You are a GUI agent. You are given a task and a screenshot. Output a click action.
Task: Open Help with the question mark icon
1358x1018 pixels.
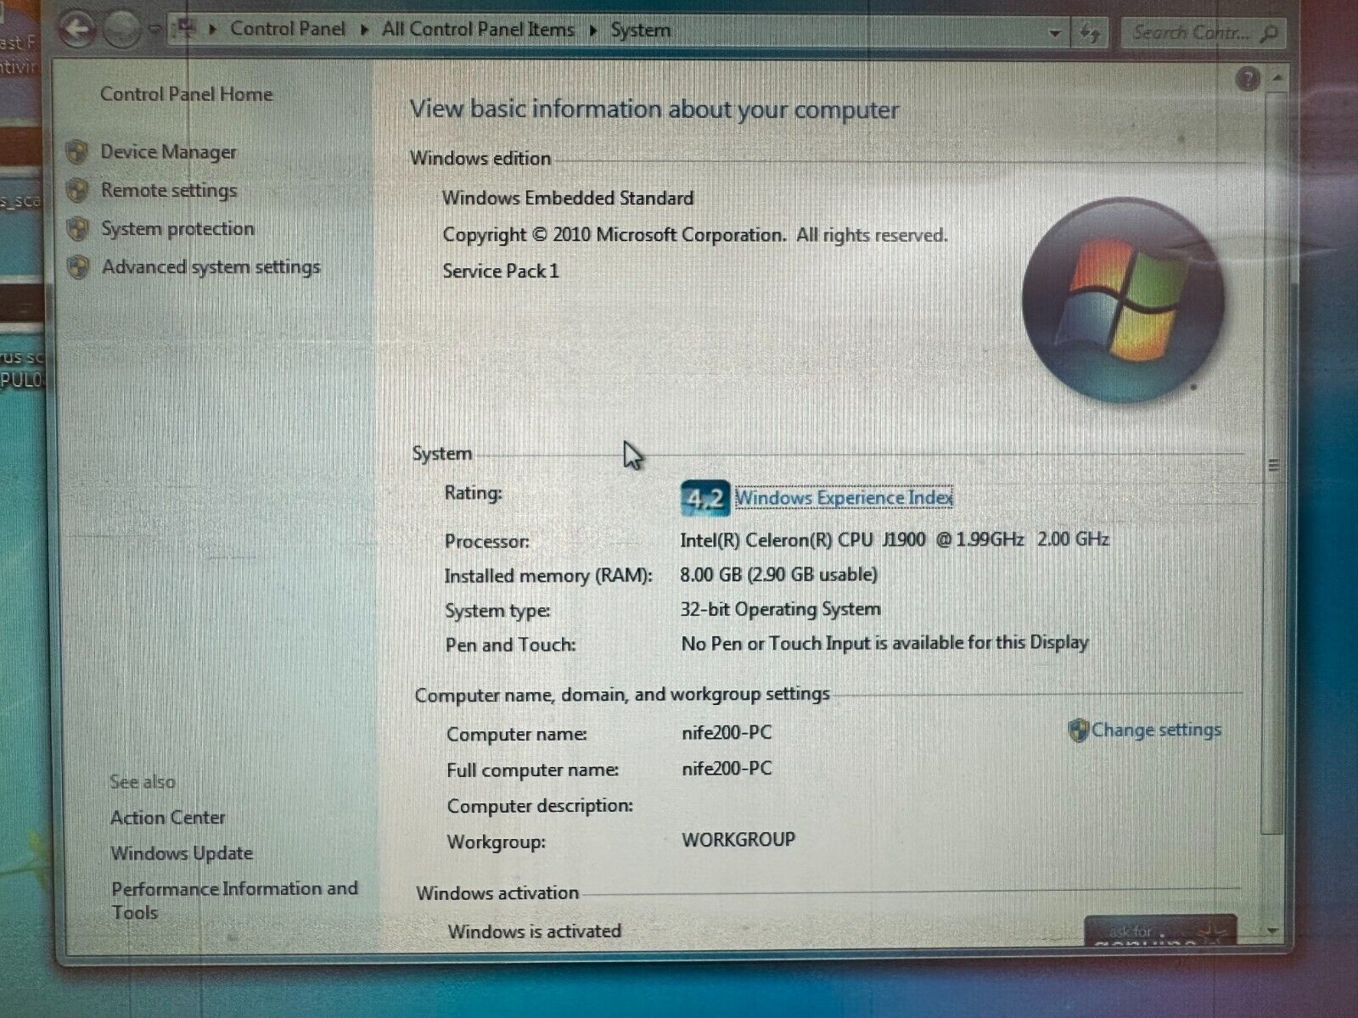coord(1247,80)
